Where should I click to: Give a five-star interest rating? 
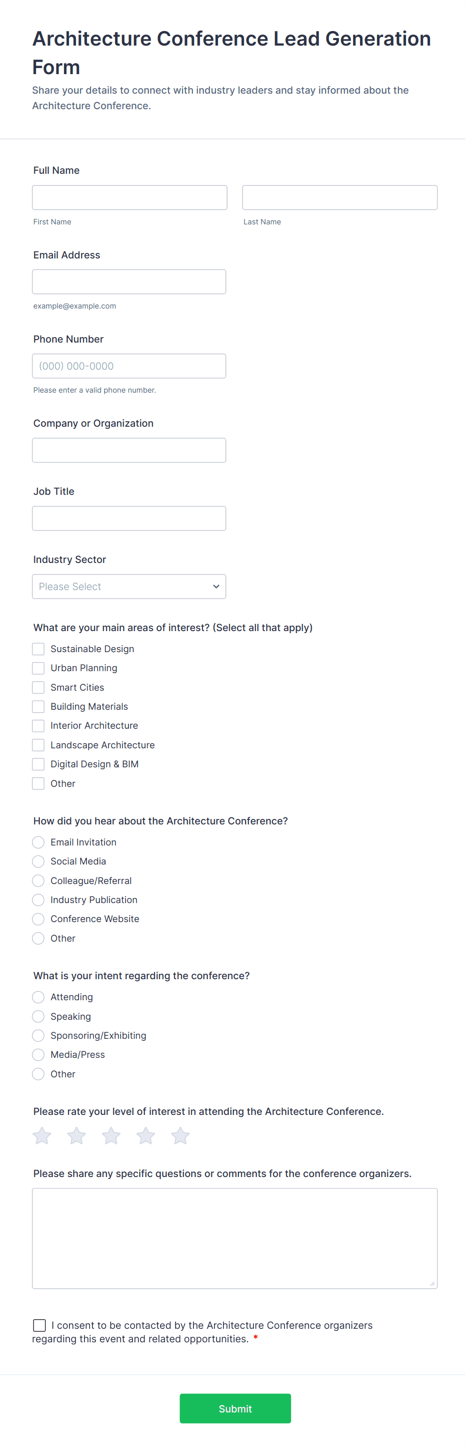pyautogui.click(x=180, y=1135)
